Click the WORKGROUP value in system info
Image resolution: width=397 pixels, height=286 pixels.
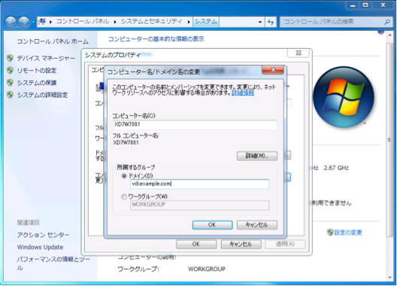click(207, 269)
